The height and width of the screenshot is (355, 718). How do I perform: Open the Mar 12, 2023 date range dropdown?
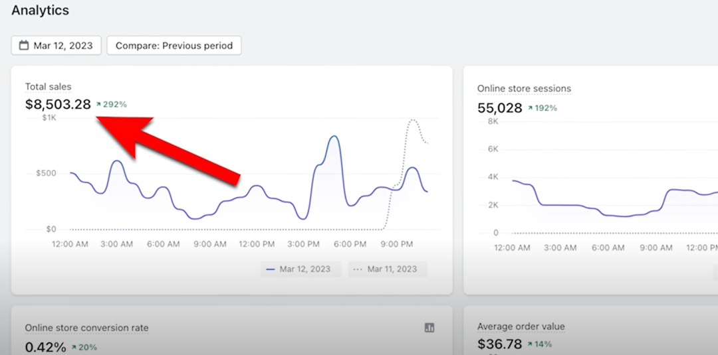click(57, 46)
